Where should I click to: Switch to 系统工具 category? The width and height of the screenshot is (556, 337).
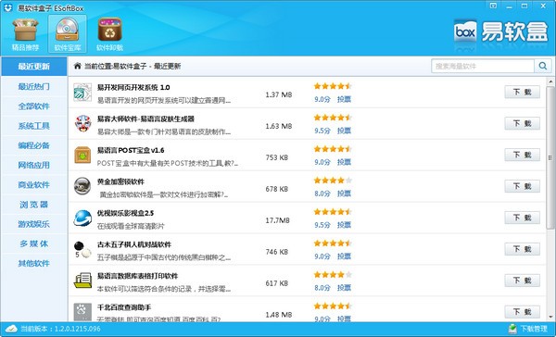(34, 125)
